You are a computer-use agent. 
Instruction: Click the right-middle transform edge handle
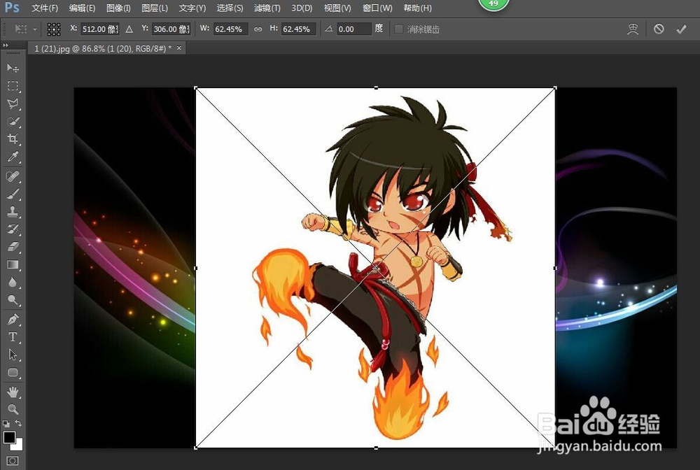point(555,268)
